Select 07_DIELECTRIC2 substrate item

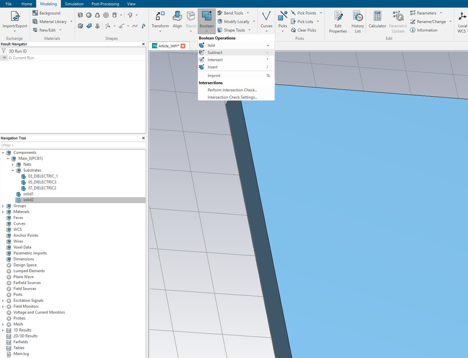point(42,188)
